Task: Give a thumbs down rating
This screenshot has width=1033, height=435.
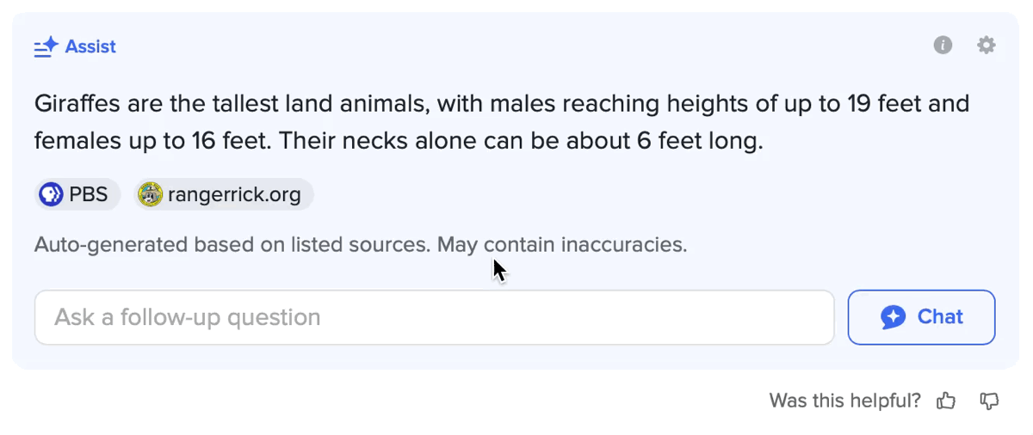Action: click(990, 401)
